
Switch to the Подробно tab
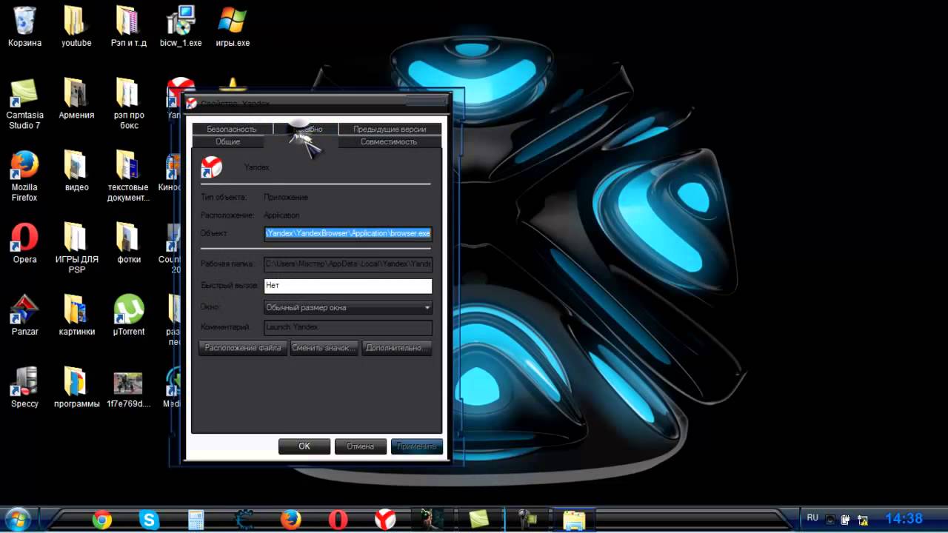(x=306, y=129)
